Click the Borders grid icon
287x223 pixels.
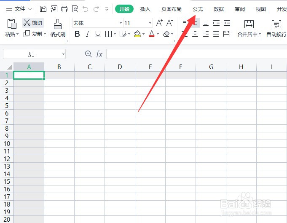coord(108,34)
